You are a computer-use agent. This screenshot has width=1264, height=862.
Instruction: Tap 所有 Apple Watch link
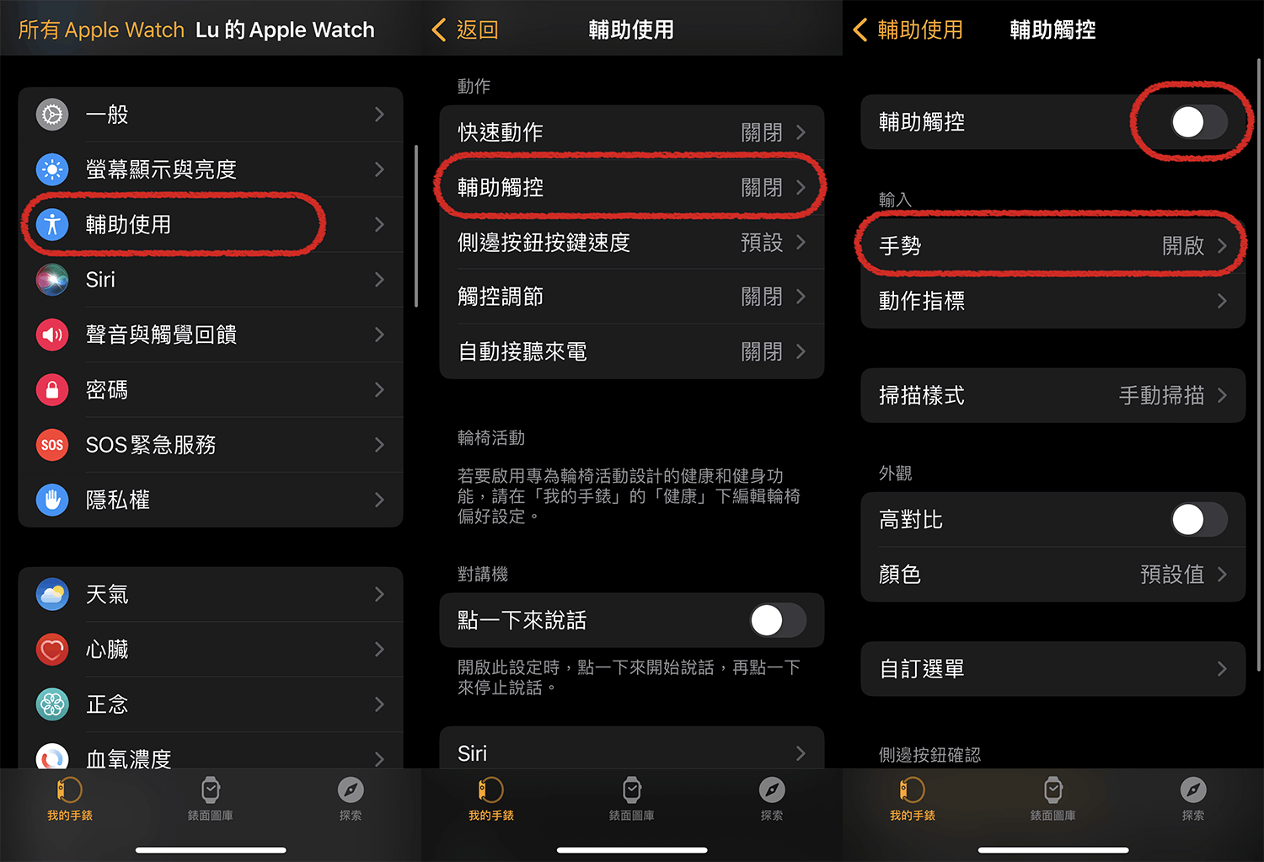point(101,30)
